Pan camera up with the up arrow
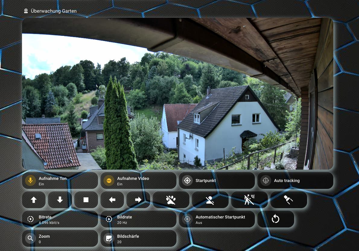The image size is (359, 251). point(34,200)
